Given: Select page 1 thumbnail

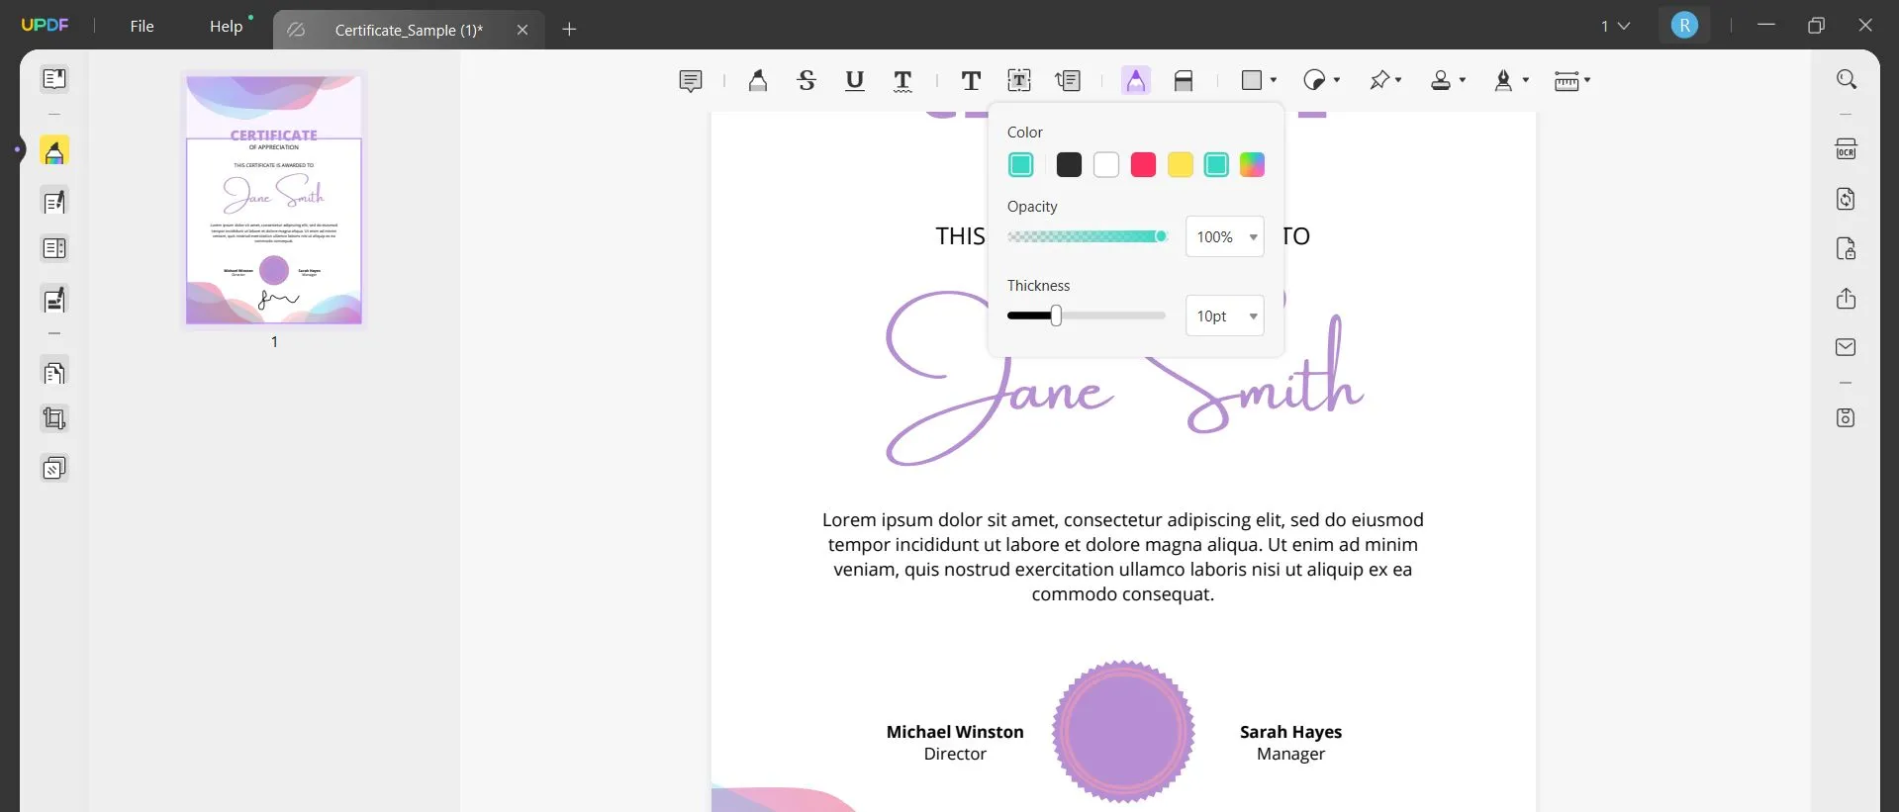Looking at the screenshot, I should tap(274, 199).
